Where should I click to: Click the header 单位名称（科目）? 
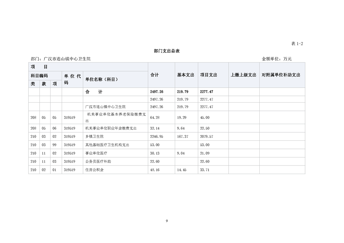pyautogui.click(x=101, y=79)
